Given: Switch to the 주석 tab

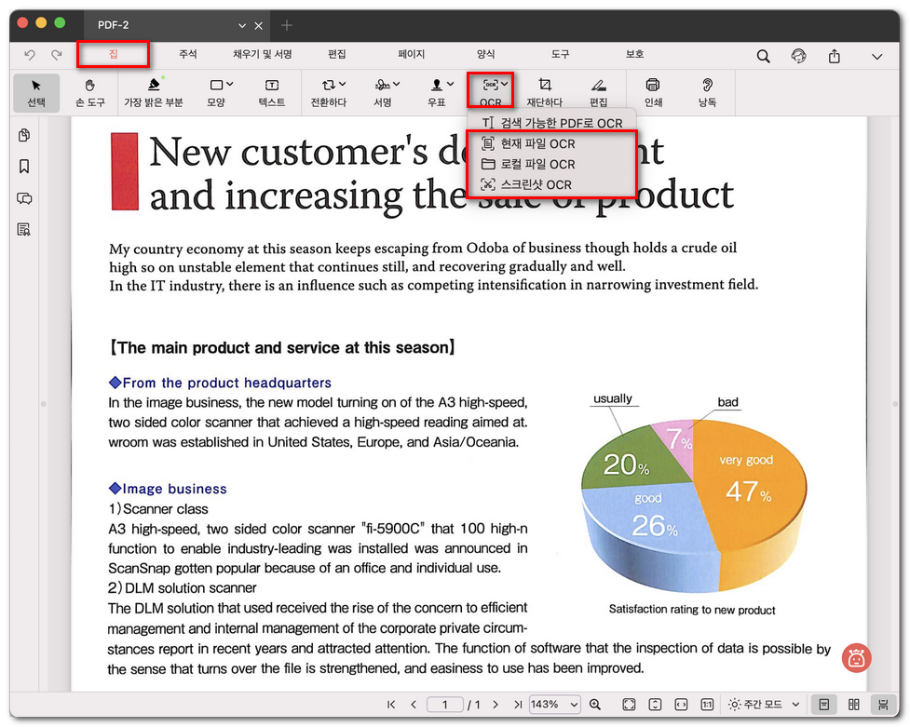Looking at the screenshot, I should [188, 55].
